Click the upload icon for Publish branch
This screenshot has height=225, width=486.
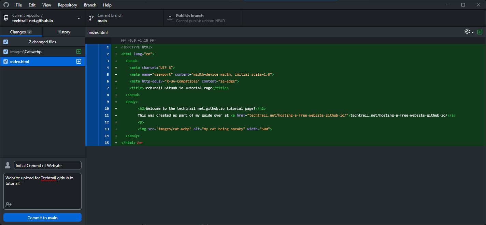170,18
